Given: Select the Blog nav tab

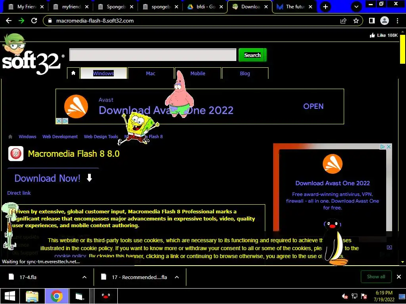Looking at the screenshot, I should coord(245,73).
